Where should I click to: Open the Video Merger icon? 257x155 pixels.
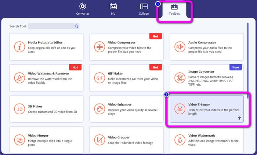[19, 140]
